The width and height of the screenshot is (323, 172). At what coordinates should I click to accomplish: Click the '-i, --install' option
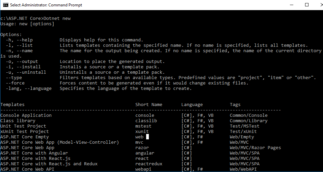click(x=23, y=67)
